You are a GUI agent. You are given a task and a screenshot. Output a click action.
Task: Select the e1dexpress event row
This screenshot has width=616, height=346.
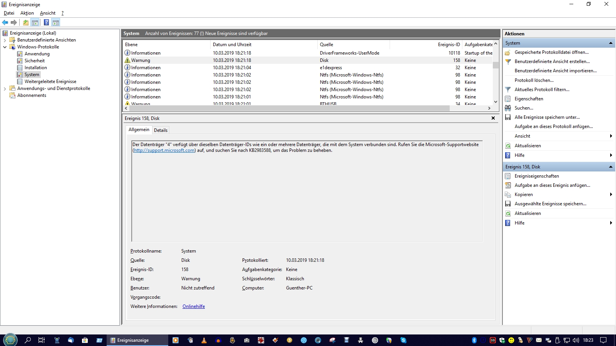[x=308, y=68]
